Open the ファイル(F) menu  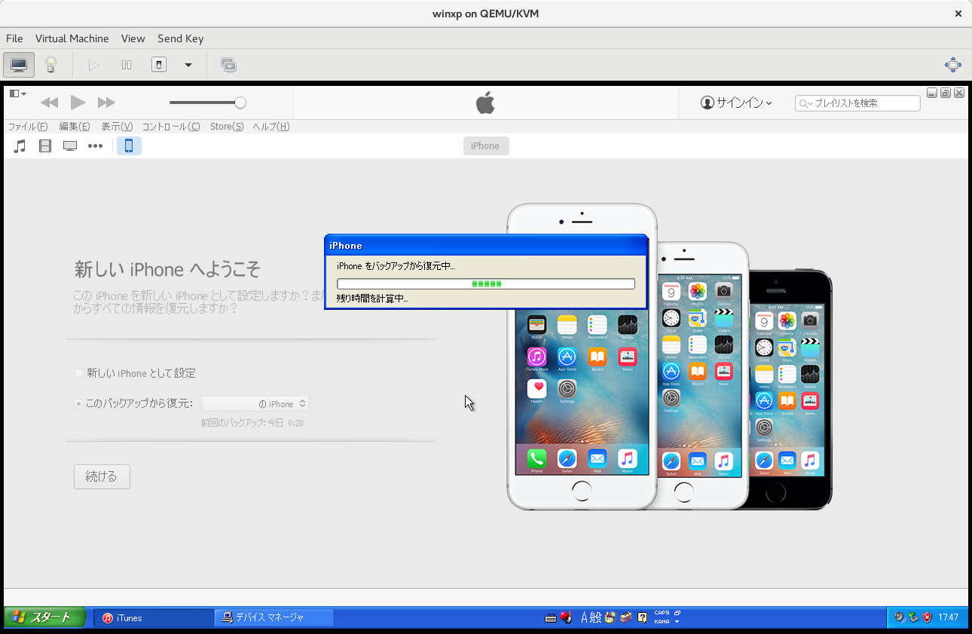pos(28,127)
